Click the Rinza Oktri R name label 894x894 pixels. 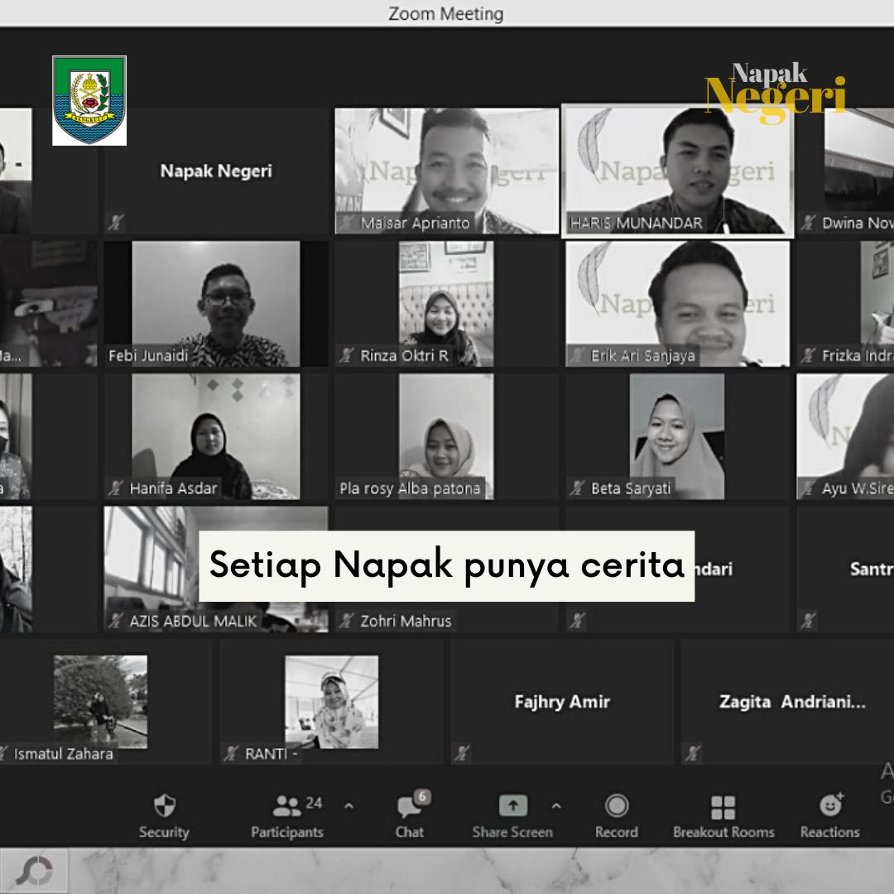click(x=404, y=356)
